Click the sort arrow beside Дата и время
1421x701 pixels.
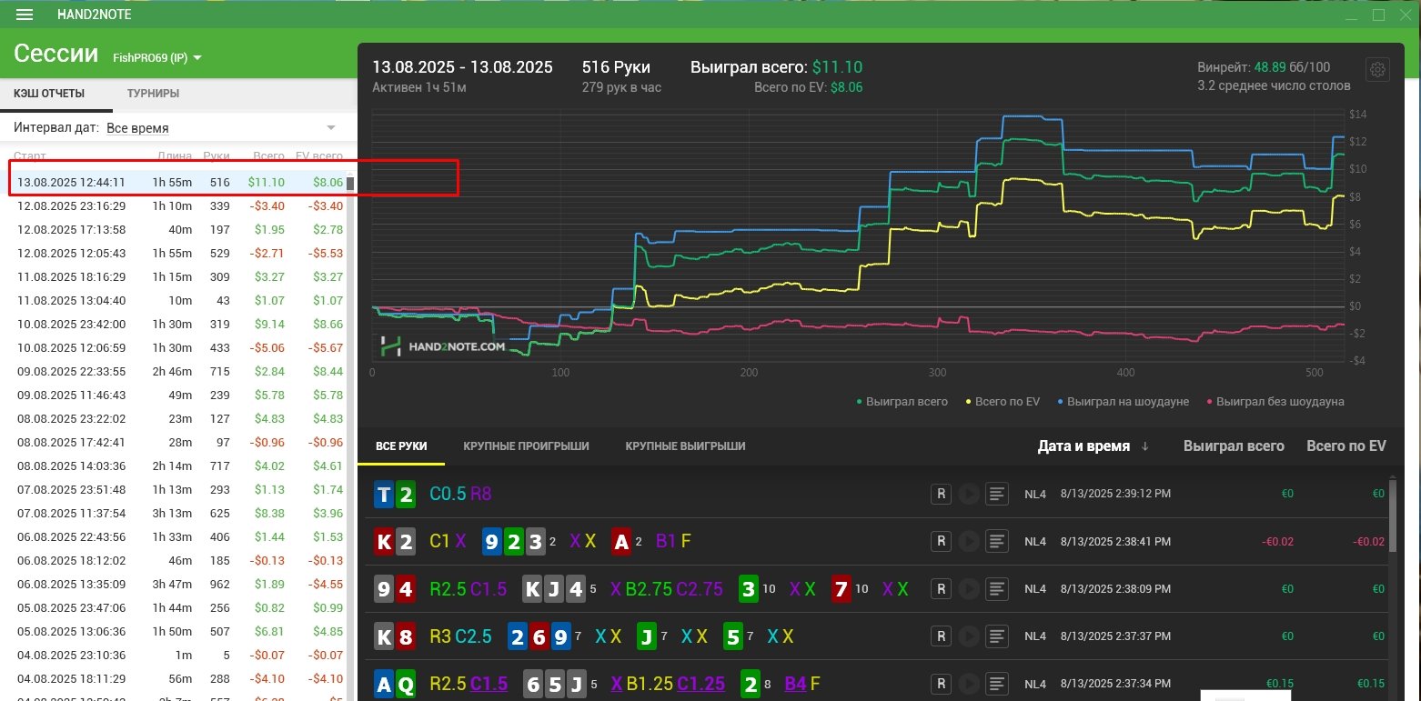point(1144,446)
